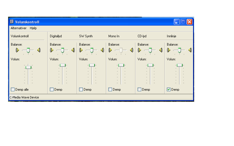Click the Innlinje column heading
Image resolution: width=234 pixels, height=146 pixels.
pyautogui.click(x=172, y=36)
